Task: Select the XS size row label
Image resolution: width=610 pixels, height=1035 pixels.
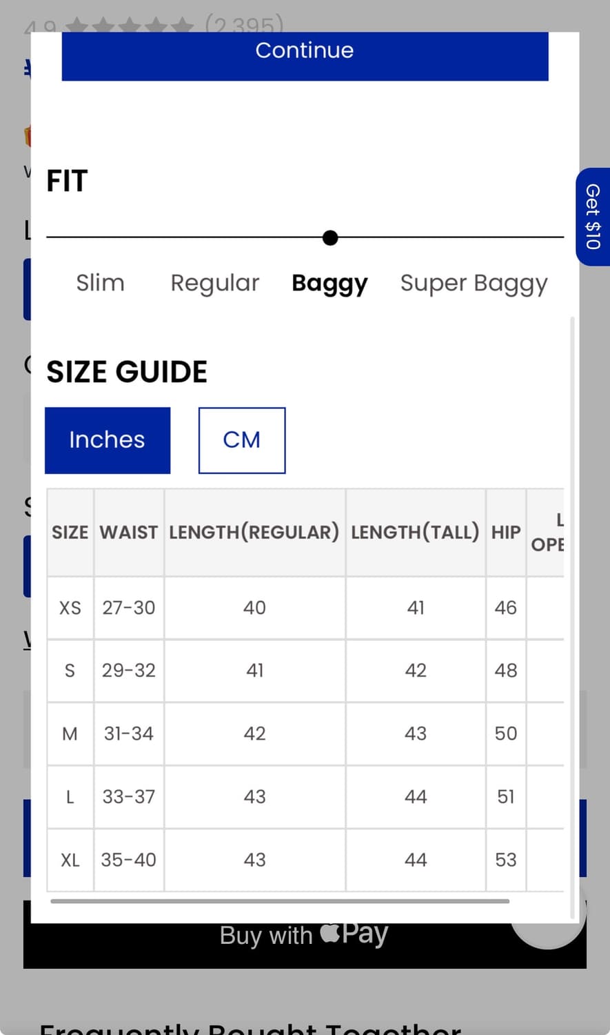Action: (x=70, y=608)
